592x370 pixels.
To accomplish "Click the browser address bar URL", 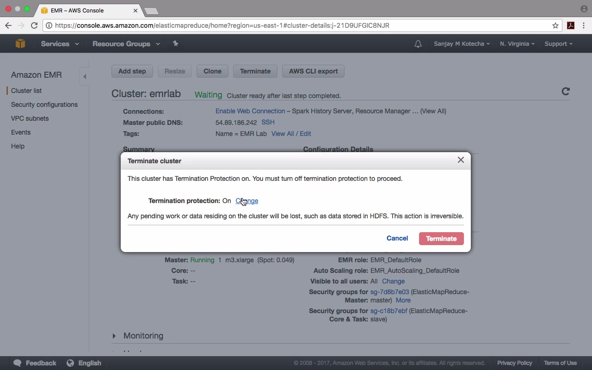I will tap(222, 25).
